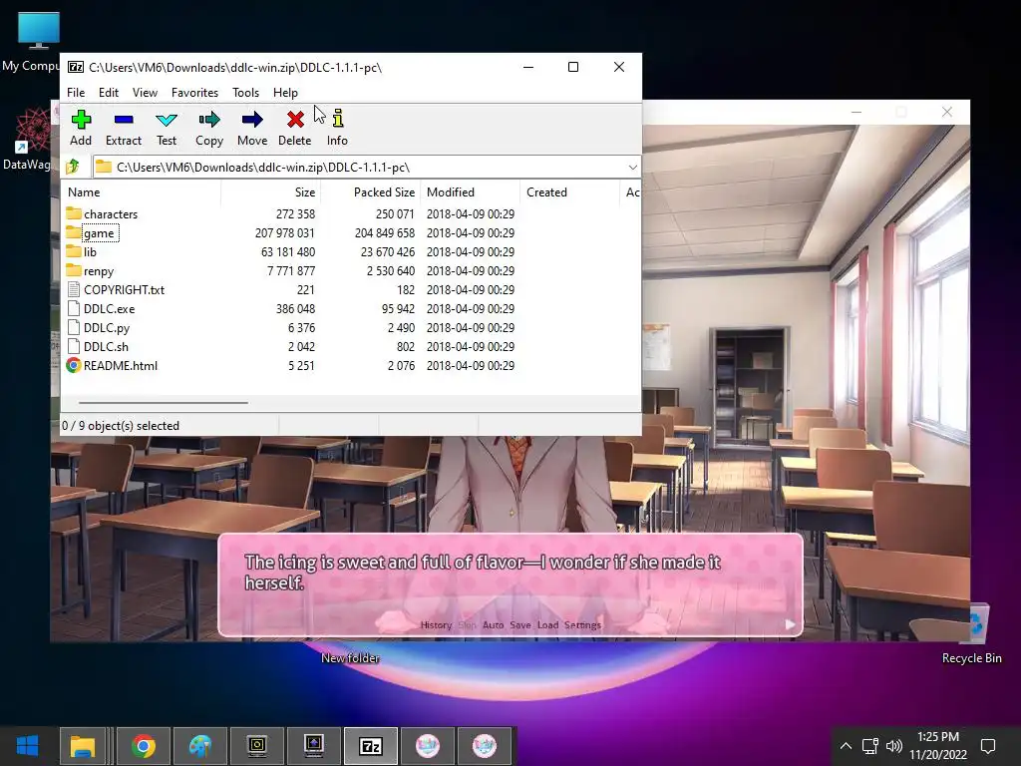Screen dimensions: 1021x766
Task: Select the DDLC.exe file
Action: point(109,309)
